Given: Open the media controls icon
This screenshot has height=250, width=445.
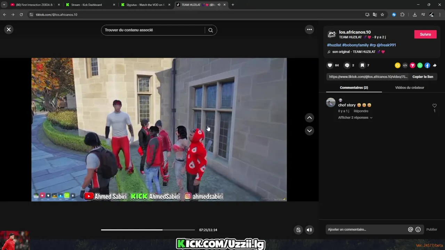Looking at the screenshot, I should click(423, 15).
